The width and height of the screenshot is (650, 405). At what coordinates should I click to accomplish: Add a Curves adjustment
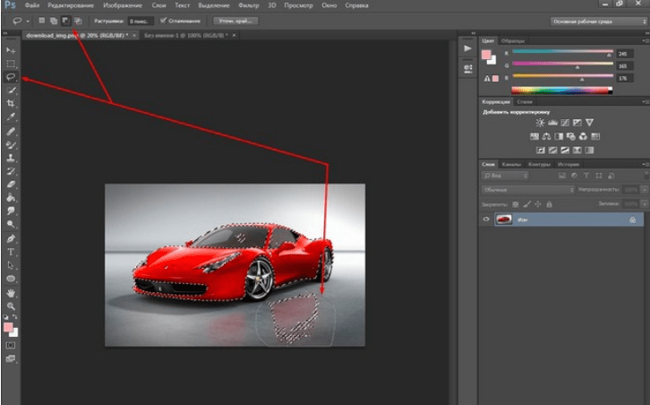click(565, 123)
